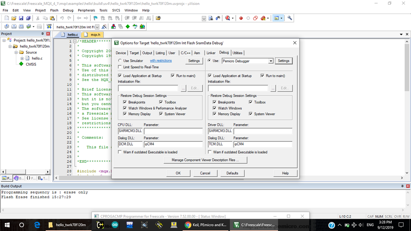Open Manage Run-Time Environment green diamond

pos(128,26)
